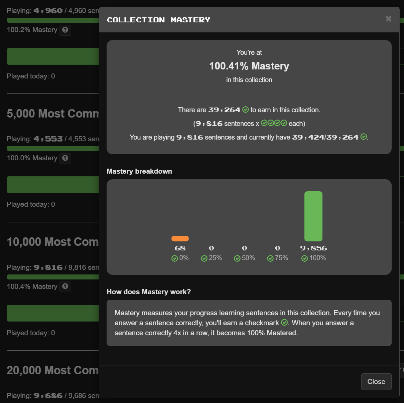Screen dimensions: 404x403
Task: Click green play bar under 100.4% Mastery
Action: 53,313
